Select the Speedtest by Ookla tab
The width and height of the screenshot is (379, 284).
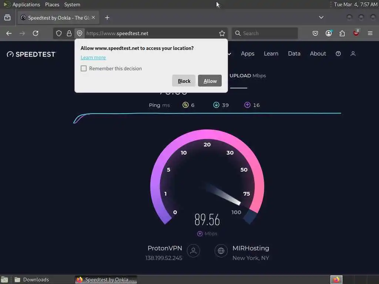click(x=58, y=18)
